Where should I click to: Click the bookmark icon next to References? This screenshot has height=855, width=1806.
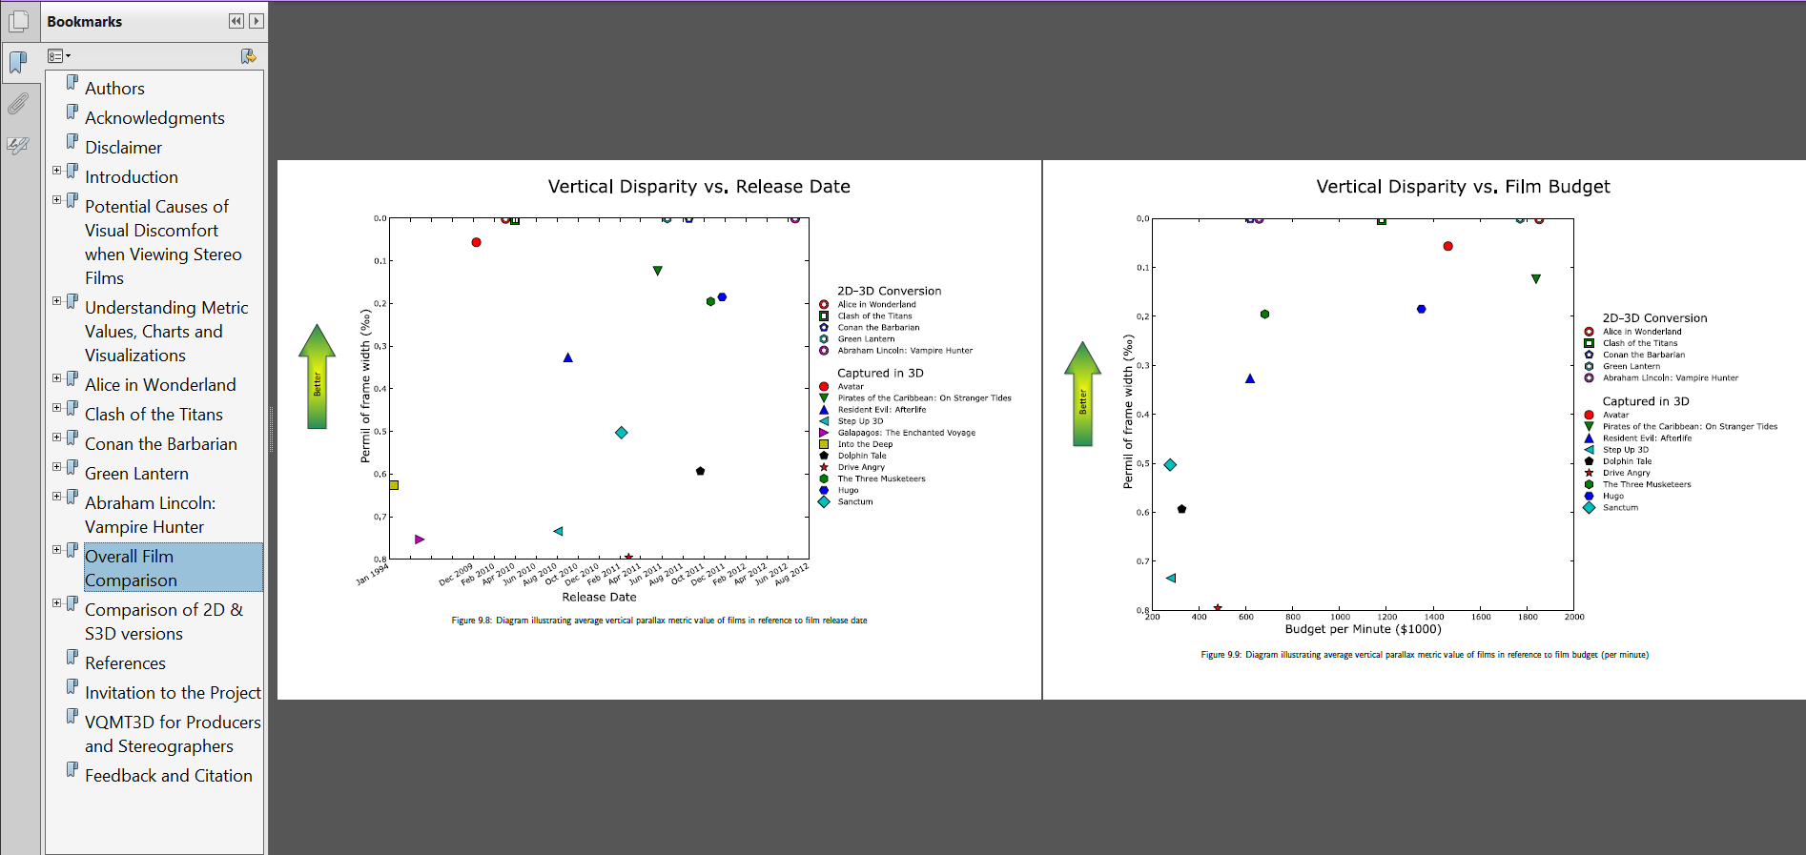(72, 658)
